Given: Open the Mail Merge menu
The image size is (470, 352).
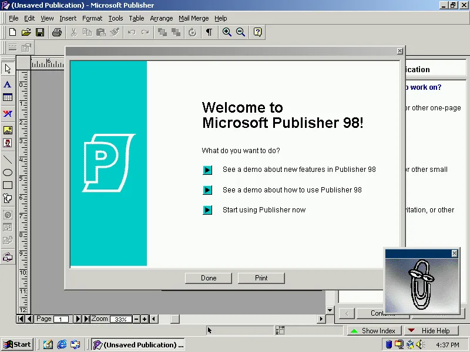Looking at the screenshot, I should [x=193, y=18].
